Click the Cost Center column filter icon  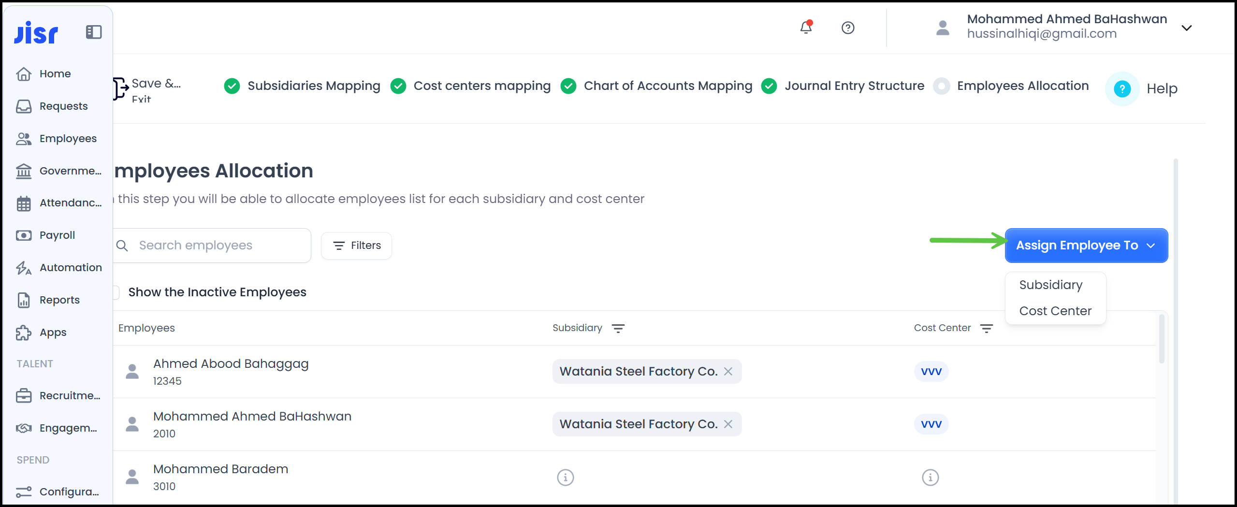(986, 329)
